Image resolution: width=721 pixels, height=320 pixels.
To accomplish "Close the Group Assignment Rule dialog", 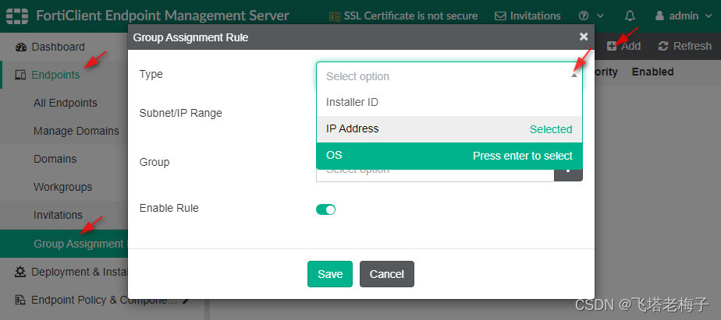I will pyautogui.click(x=584, y=37).
